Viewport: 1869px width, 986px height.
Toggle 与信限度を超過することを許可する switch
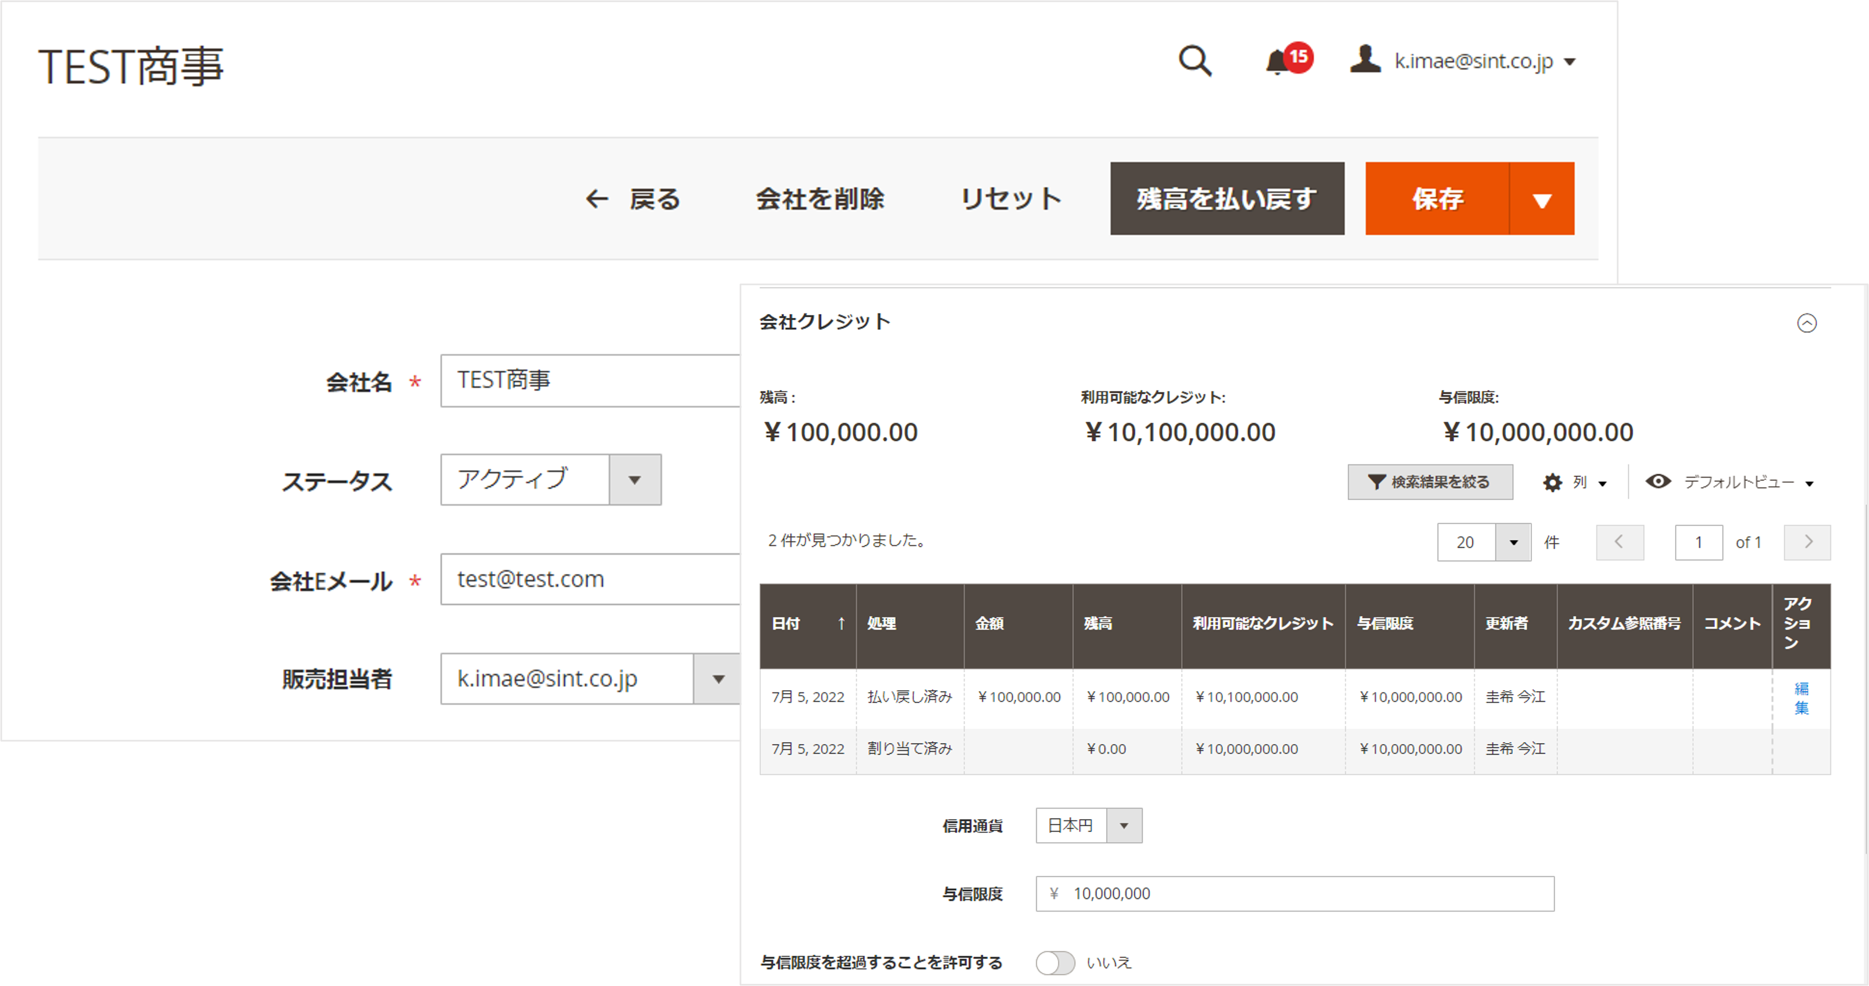1055,963
